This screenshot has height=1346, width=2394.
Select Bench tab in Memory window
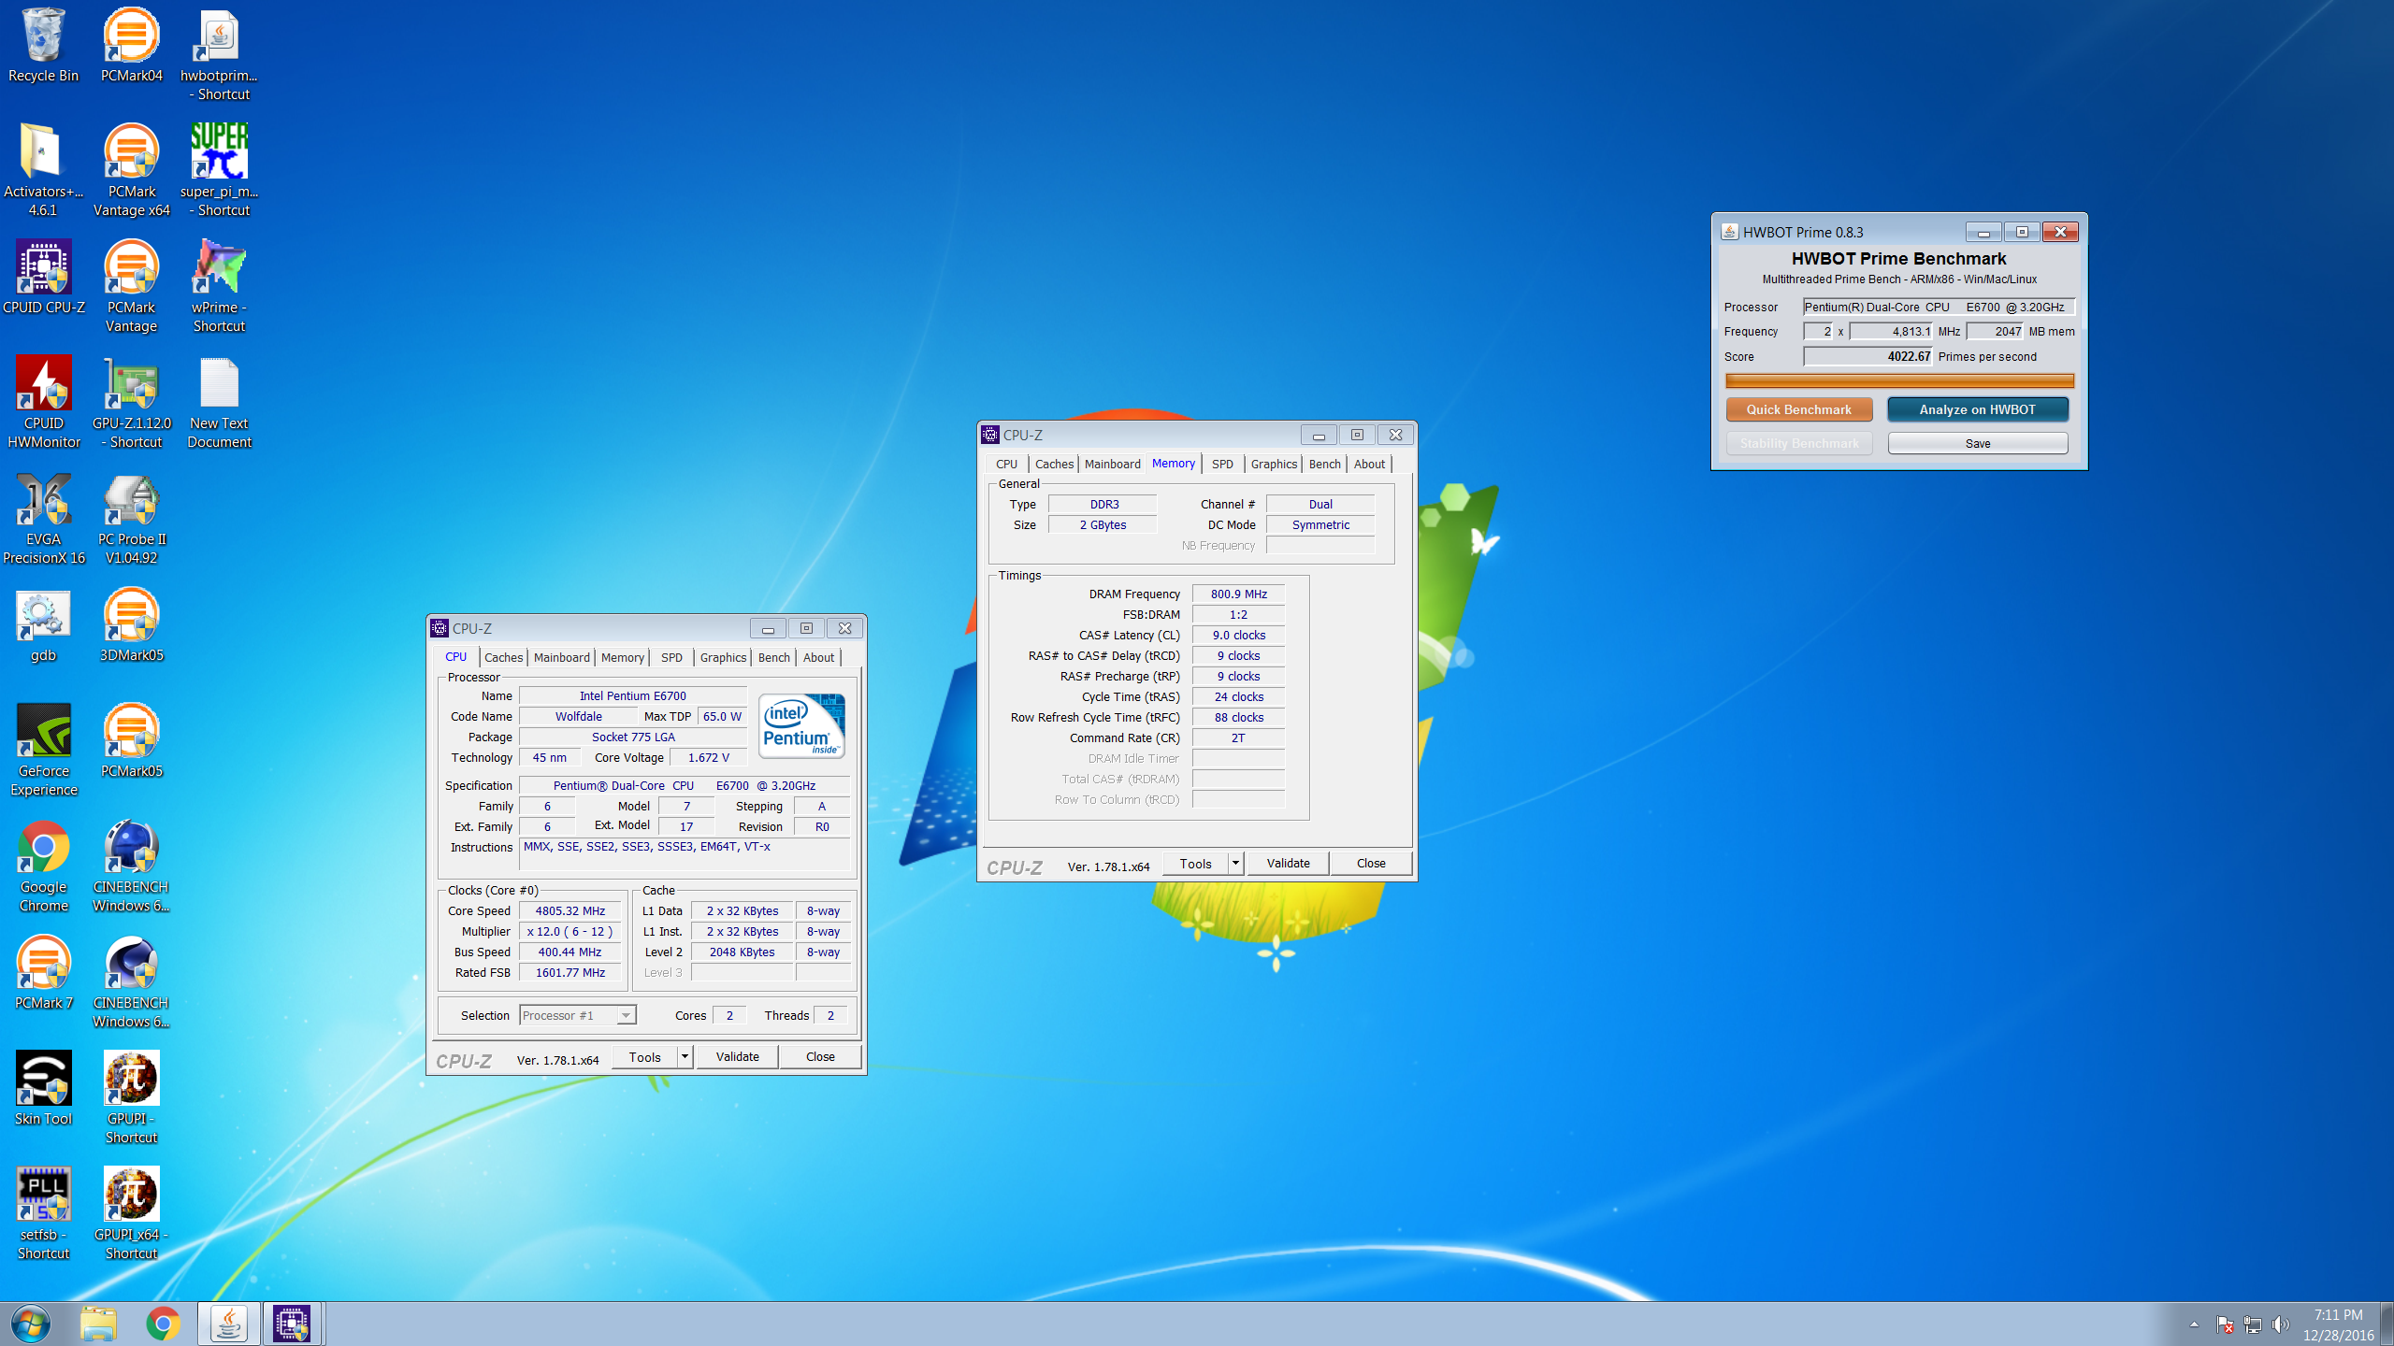(x=1324, y=464)
